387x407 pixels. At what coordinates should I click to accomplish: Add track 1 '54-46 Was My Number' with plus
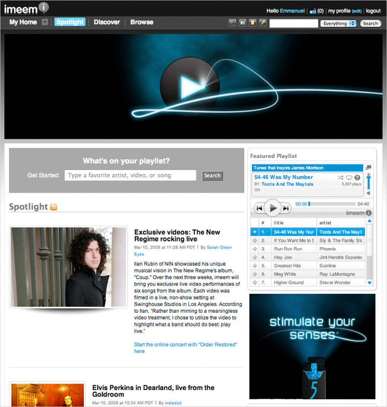pos(255,232)
